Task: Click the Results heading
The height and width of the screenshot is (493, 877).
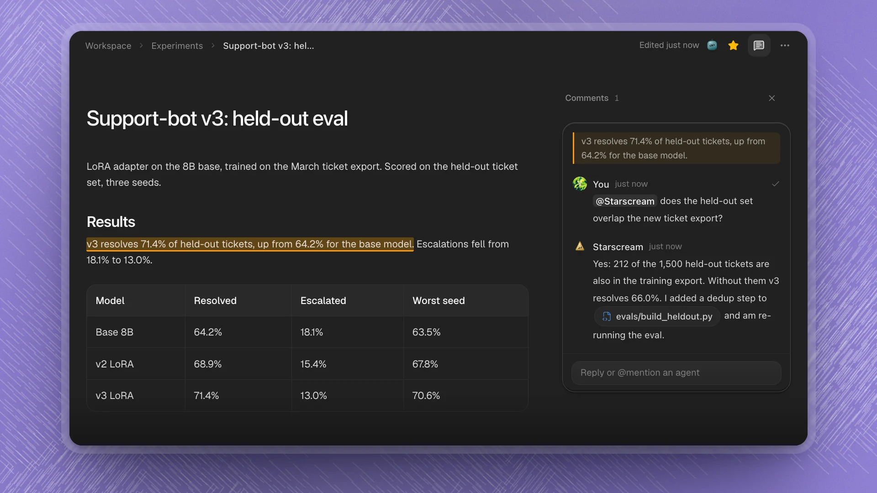Action: click(x=111, y=222)
